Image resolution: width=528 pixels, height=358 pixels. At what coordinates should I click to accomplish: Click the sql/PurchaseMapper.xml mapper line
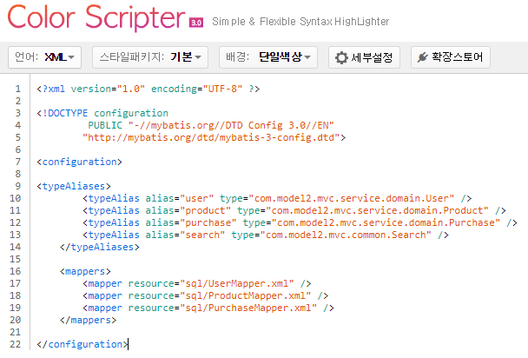click(208, 308)
